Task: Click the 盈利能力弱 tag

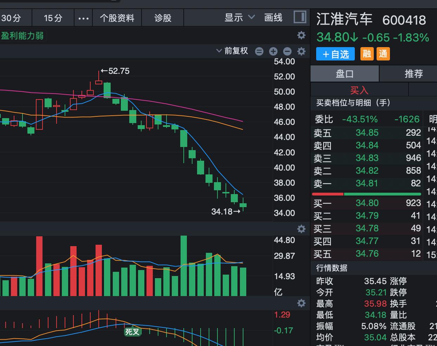Action: click(x=22, y=36)
